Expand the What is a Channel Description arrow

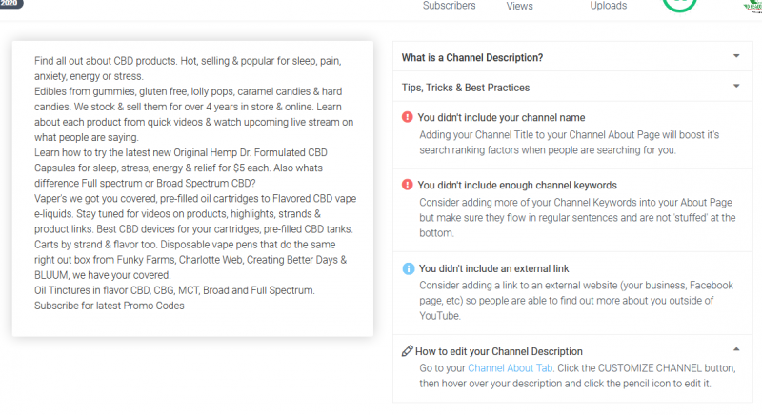736,56
